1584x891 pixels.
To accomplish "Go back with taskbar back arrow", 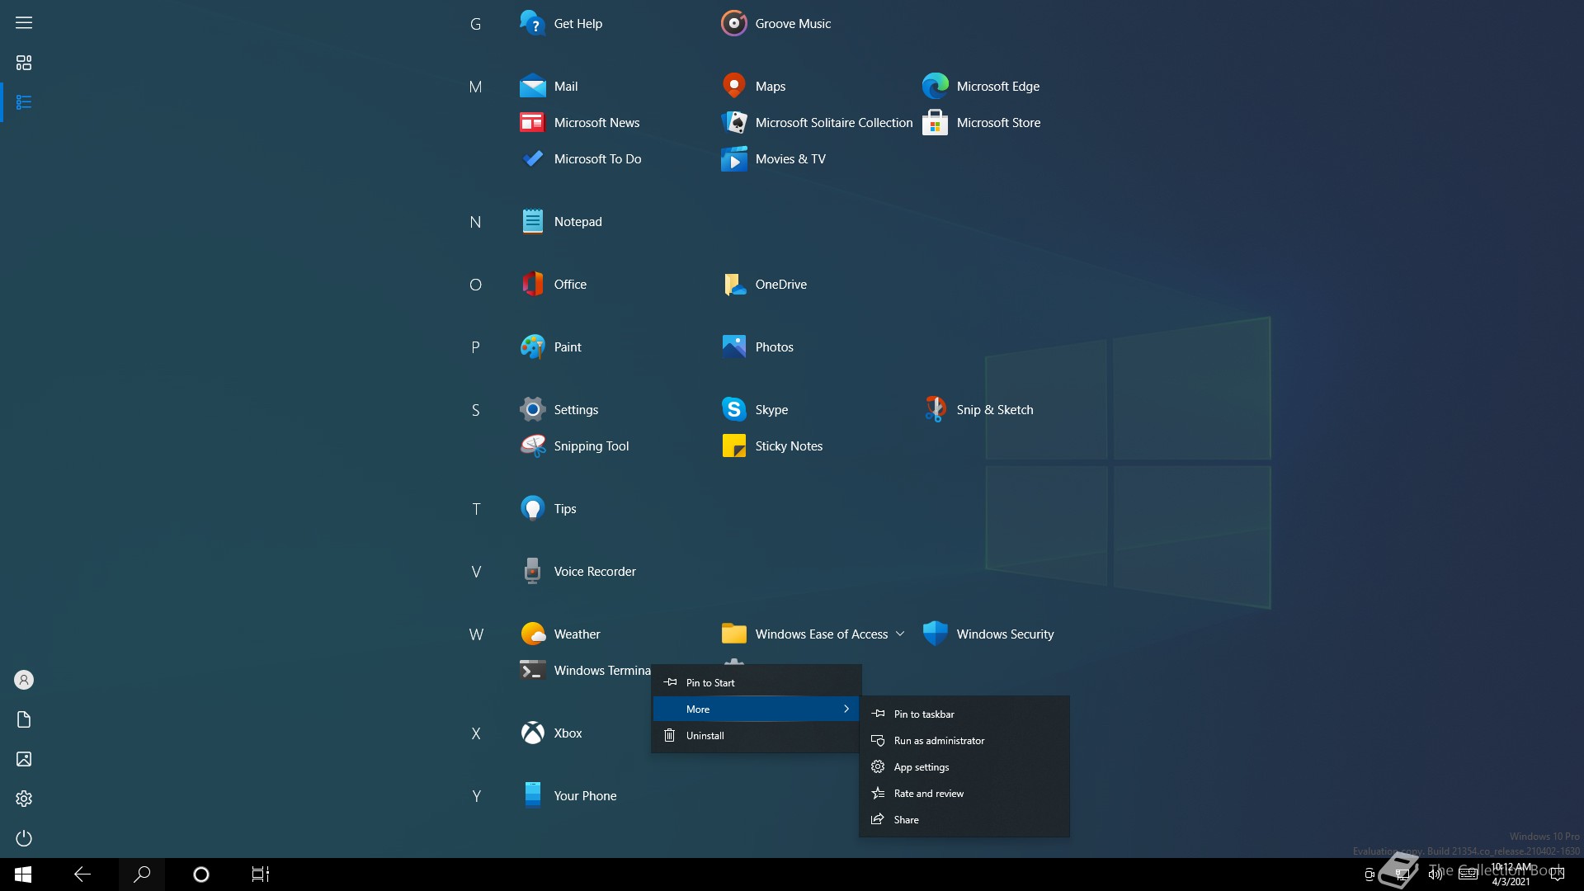I will click(x=82, y=874).
